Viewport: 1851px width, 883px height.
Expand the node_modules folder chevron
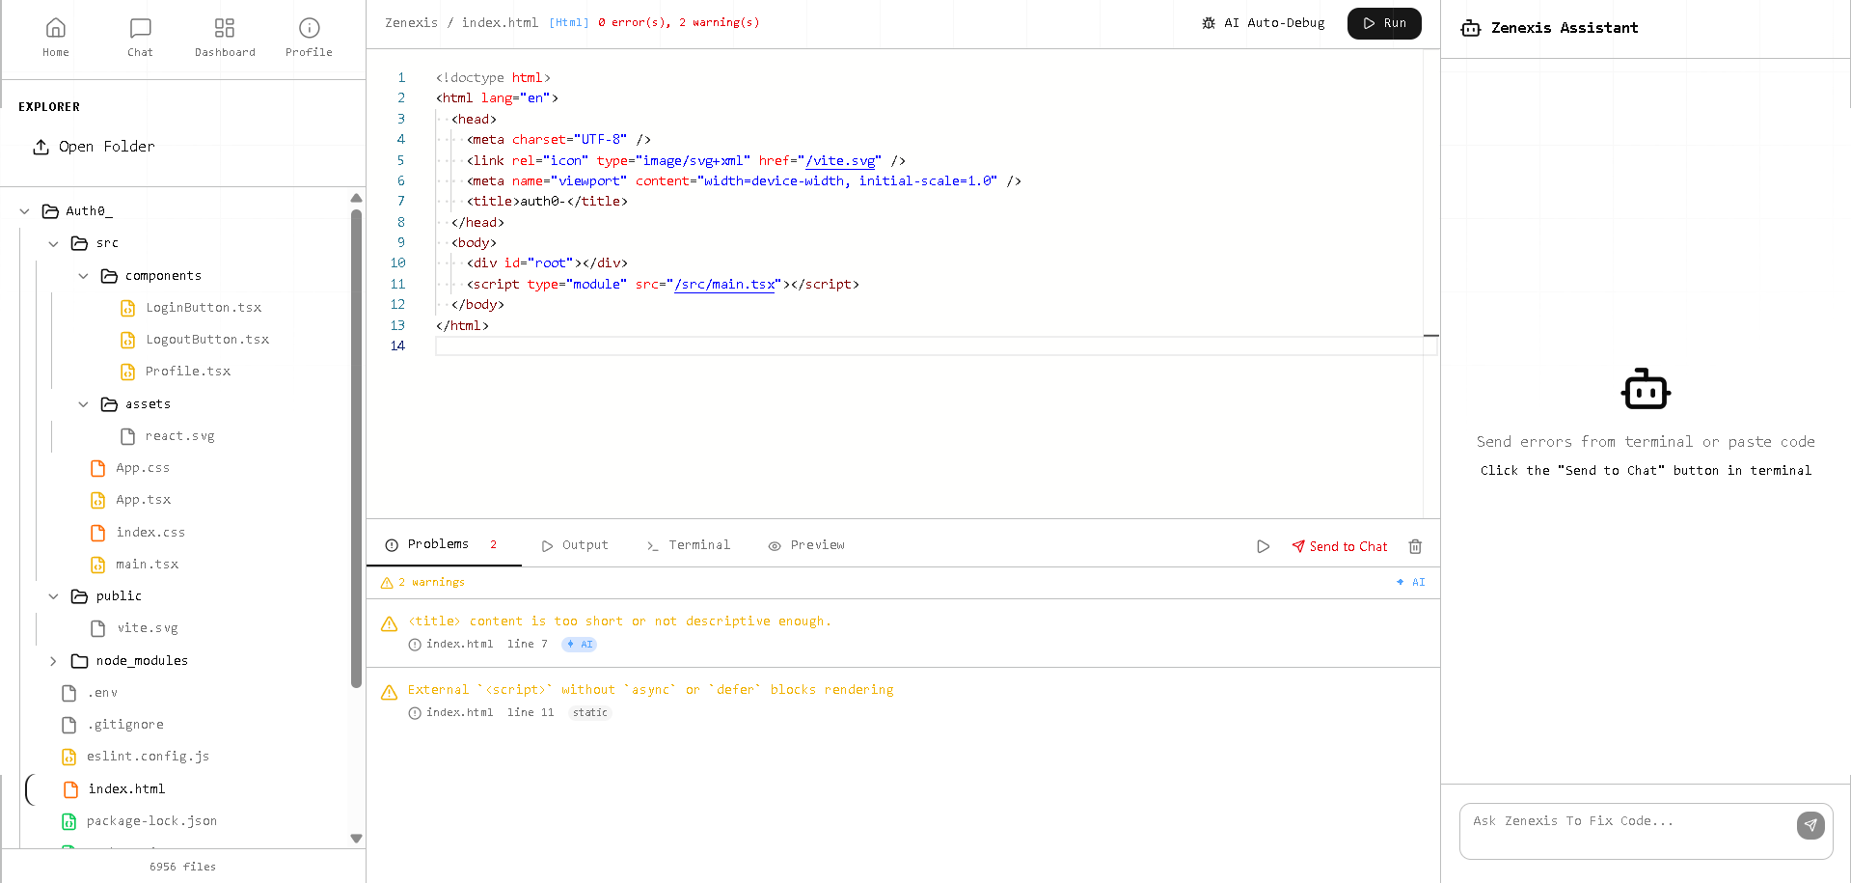(53, 661)
